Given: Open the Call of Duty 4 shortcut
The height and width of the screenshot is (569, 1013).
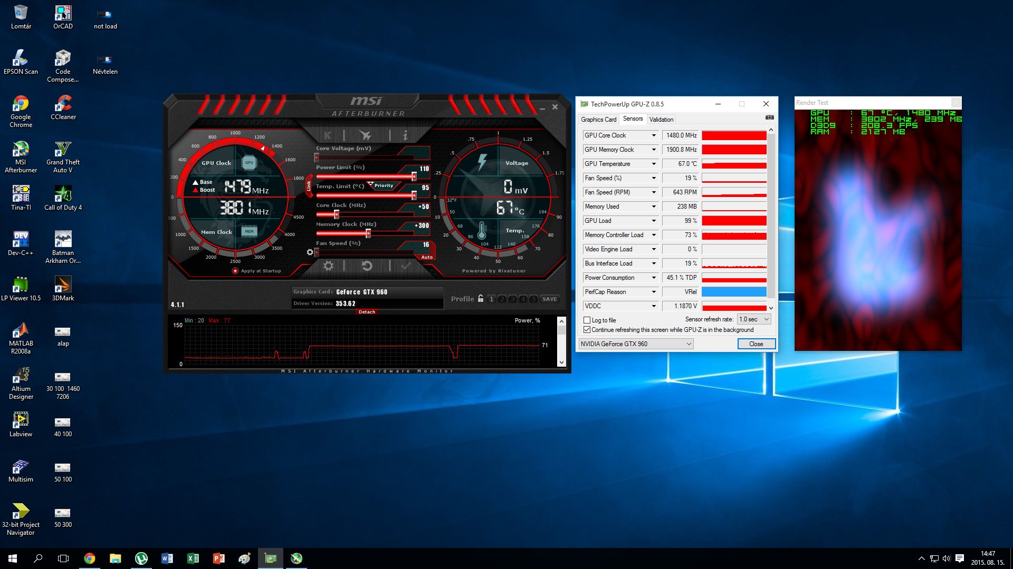Looking at the screenshot, I should click(x=63, y=198).
